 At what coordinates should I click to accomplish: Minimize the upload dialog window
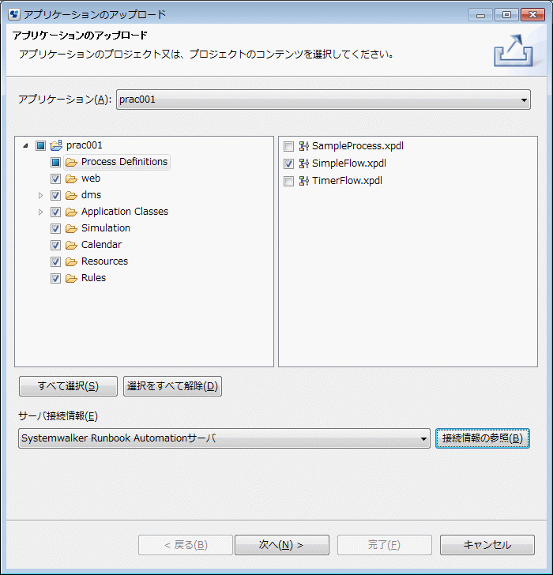[x=480, y=15]
